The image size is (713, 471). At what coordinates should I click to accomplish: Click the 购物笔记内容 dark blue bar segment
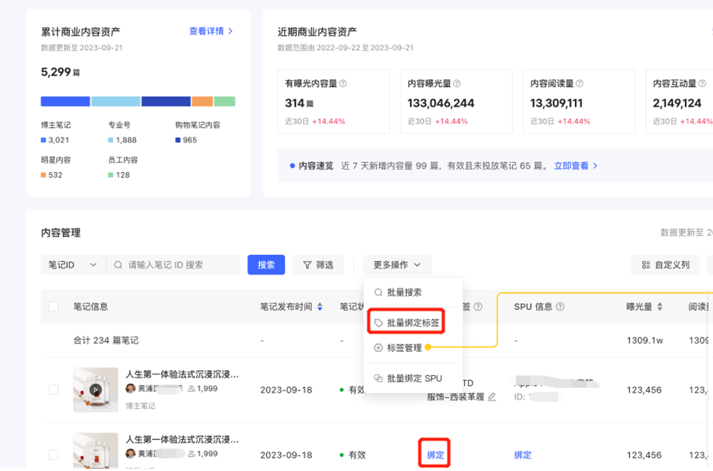166,101
